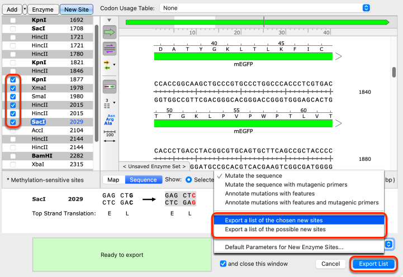Toggle the Asn Arg Ala amino acid icon
This screenshot has height=277, width=403.
click(x=110, y=120)
